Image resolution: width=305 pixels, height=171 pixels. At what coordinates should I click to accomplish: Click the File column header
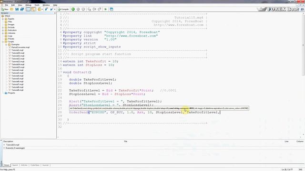pos(126,142)
